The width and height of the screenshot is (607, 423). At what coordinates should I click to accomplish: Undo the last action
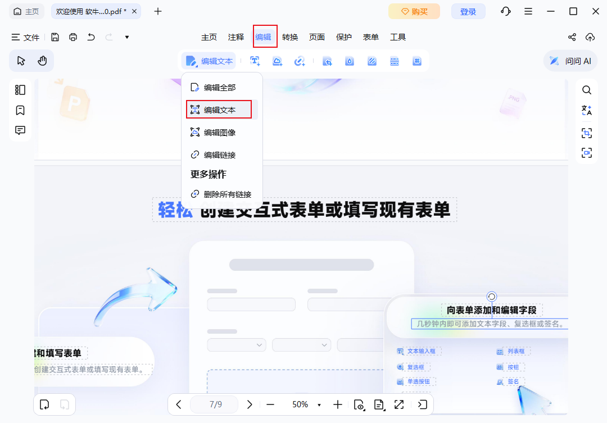pyautogui.click(x=91, y=37)
